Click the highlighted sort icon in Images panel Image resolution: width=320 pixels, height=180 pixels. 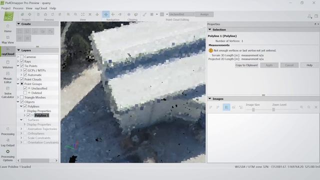point(226,107)
